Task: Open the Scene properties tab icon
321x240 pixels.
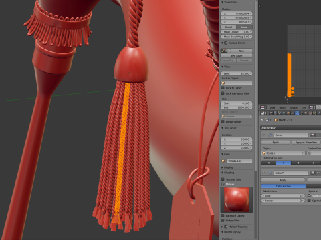Action: click(280, 113)
